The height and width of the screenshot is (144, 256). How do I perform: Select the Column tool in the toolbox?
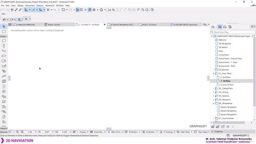point(4,46)
